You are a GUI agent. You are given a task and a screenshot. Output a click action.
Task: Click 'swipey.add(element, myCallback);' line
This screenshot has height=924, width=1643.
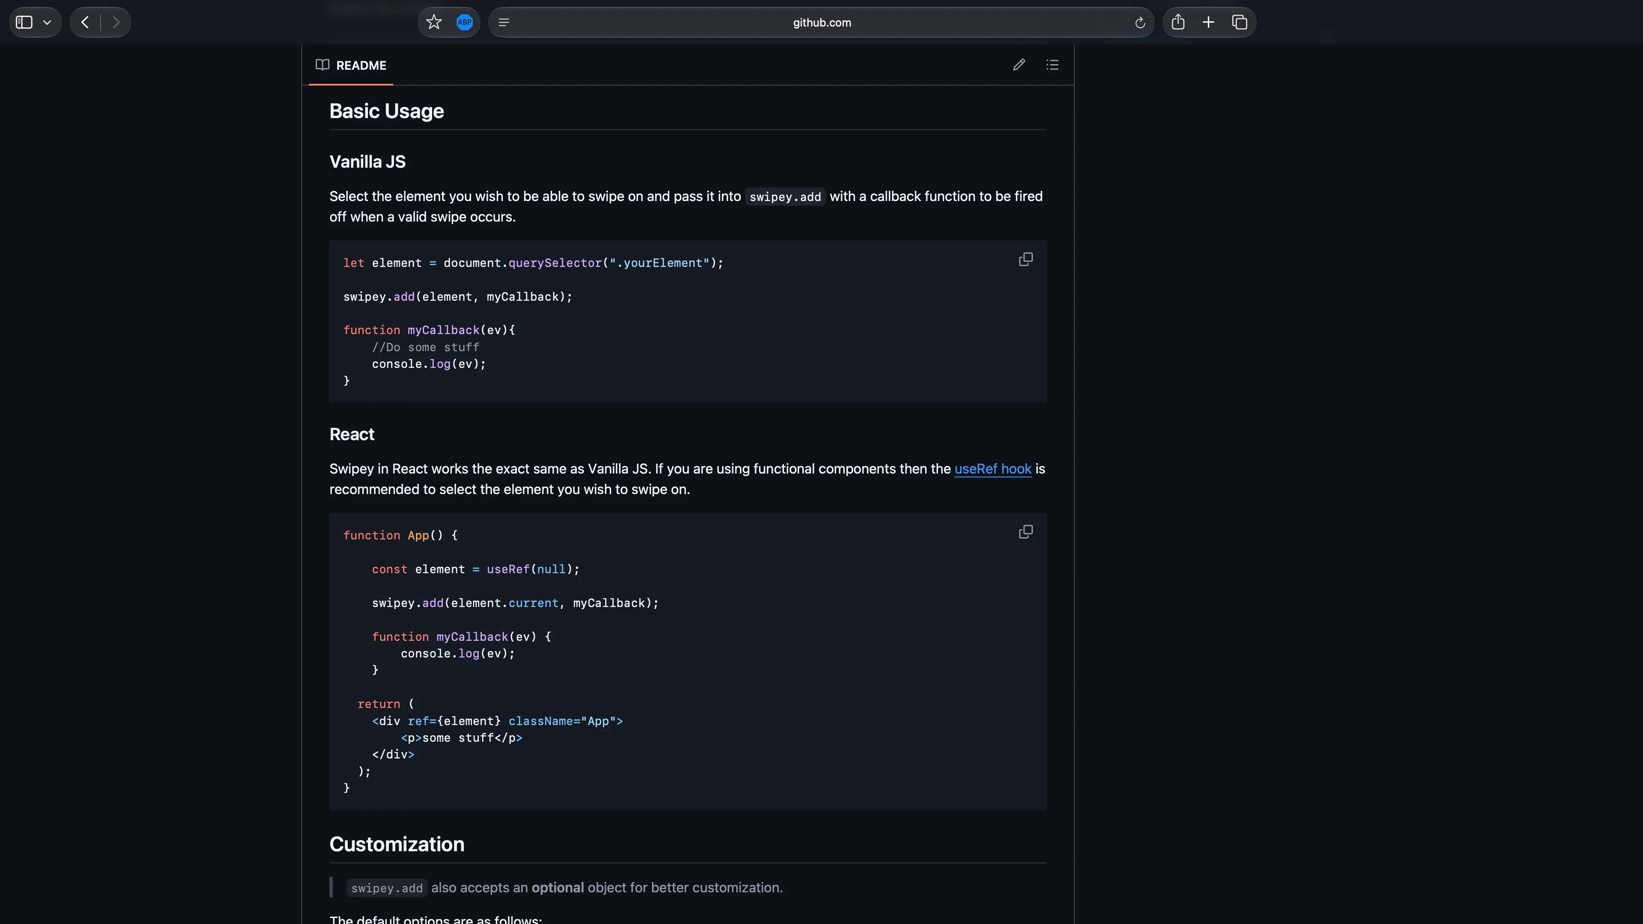click(457, 296)
